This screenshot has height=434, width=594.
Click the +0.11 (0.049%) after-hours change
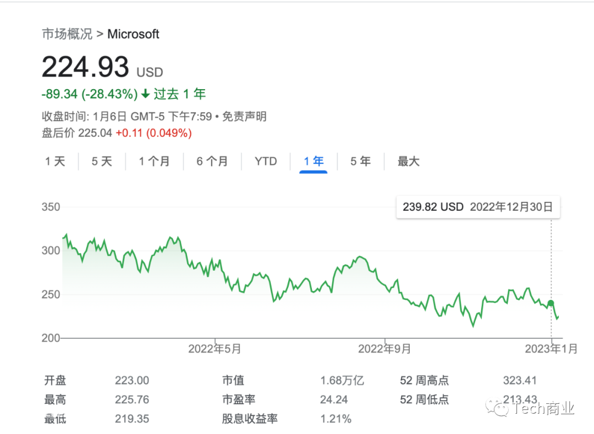click(153, 133)
